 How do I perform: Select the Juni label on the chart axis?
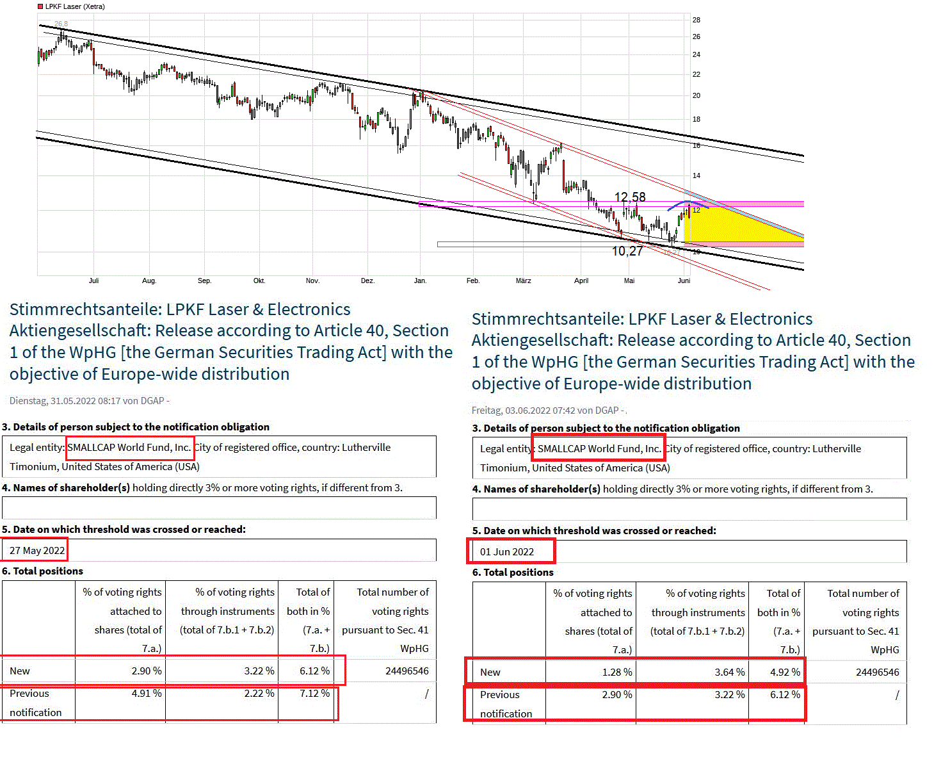click(683, 281)
